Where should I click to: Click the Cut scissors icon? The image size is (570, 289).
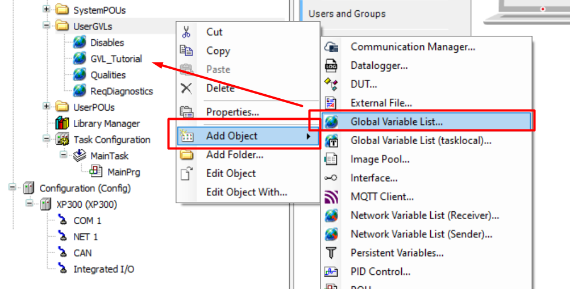[186, 32]
